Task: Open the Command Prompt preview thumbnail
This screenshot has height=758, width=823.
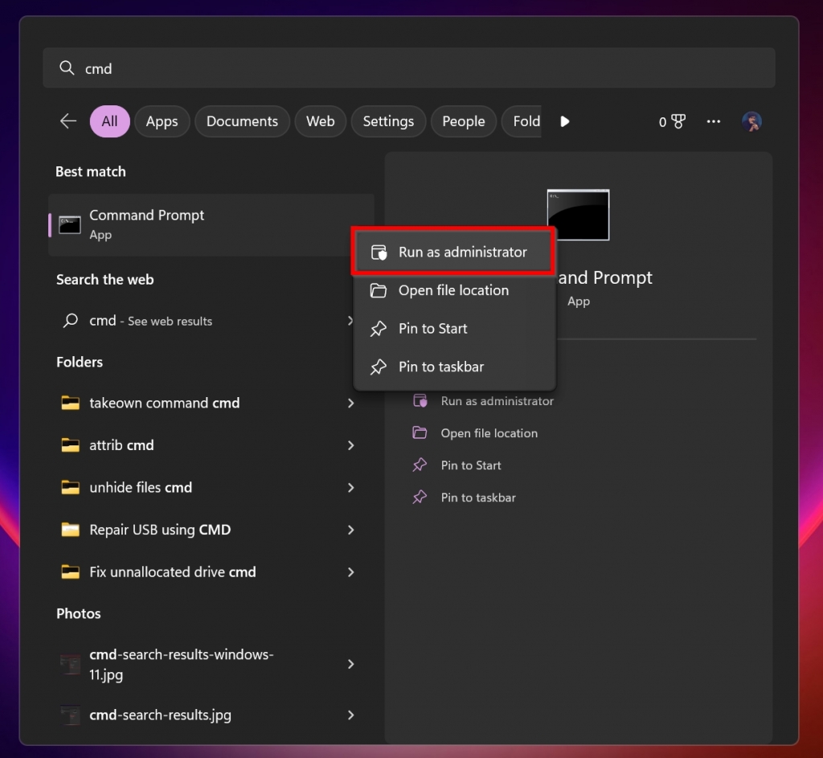Action: tap(578, 214)
